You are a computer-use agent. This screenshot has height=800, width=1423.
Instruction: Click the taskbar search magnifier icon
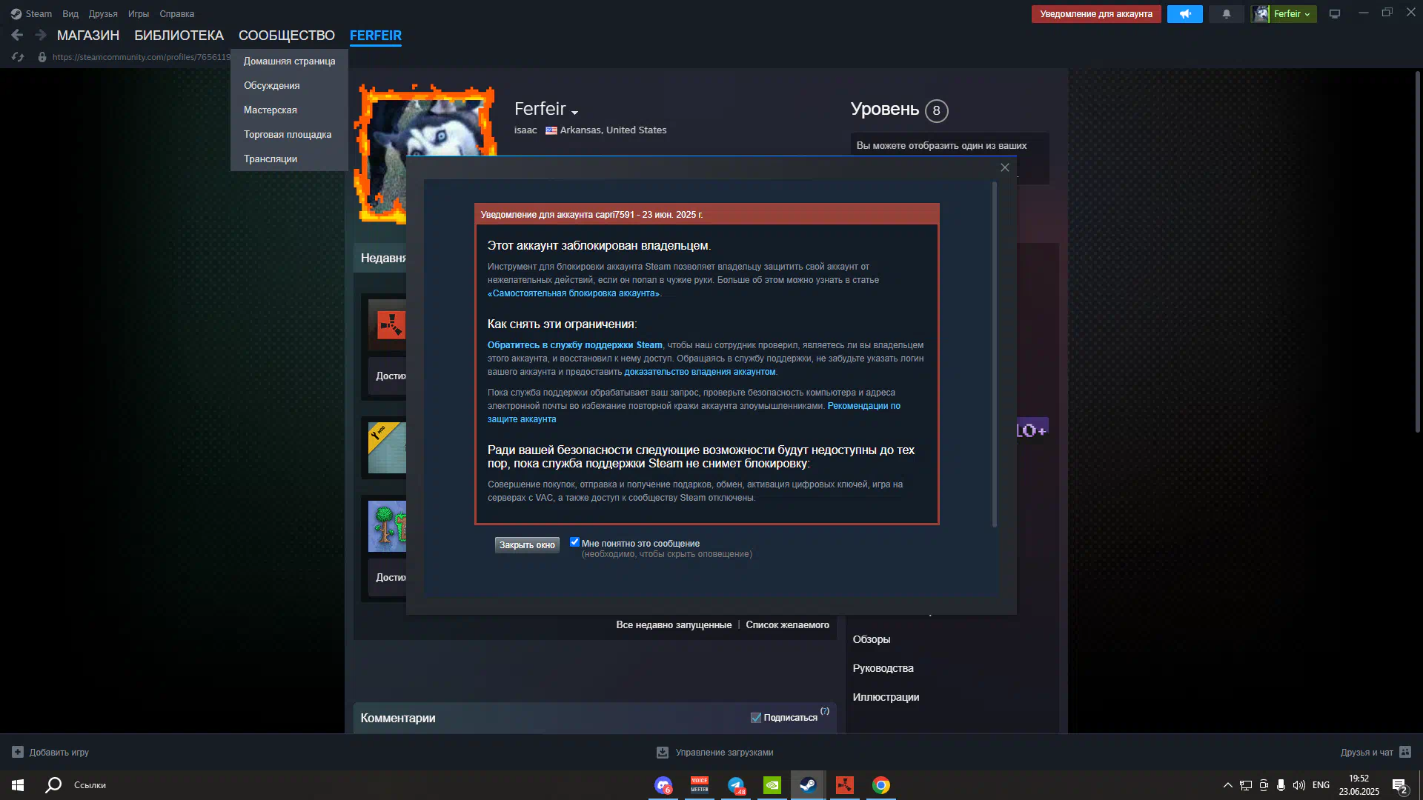tap(53, 785)
